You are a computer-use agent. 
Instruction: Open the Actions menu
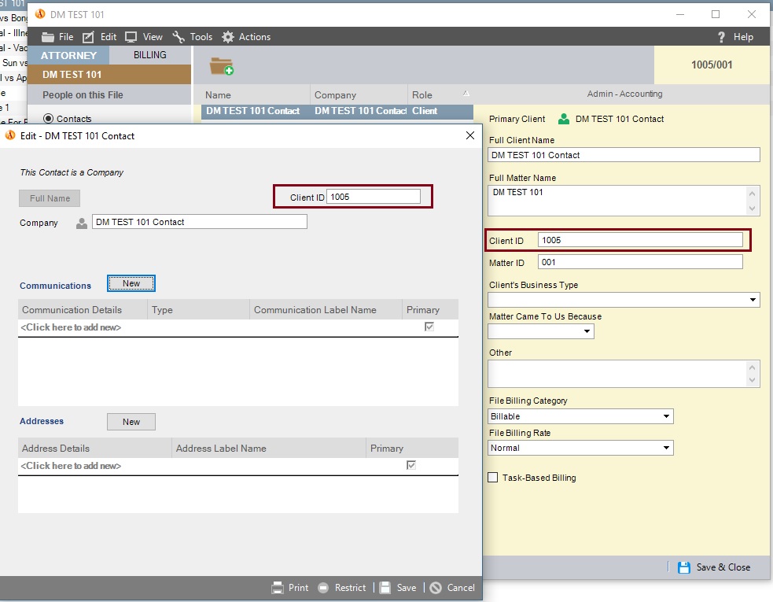tap(246, 37)
